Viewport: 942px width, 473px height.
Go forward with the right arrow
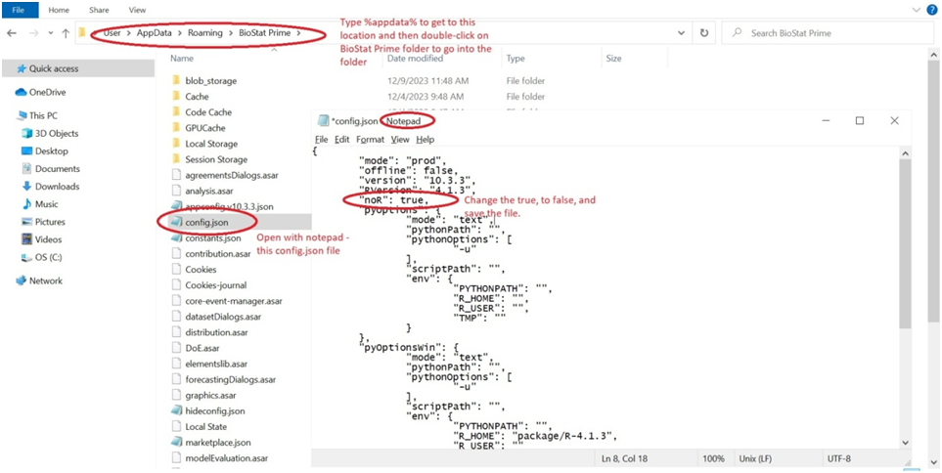coord(33,33)
